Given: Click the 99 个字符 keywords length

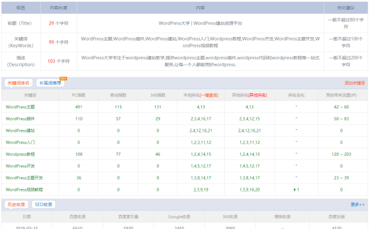Looking at the screenshot, I should click(58, 42).
